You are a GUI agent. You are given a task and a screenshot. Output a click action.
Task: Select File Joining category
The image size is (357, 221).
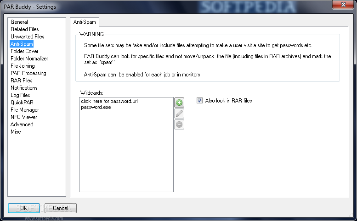[x=23, y=66]
